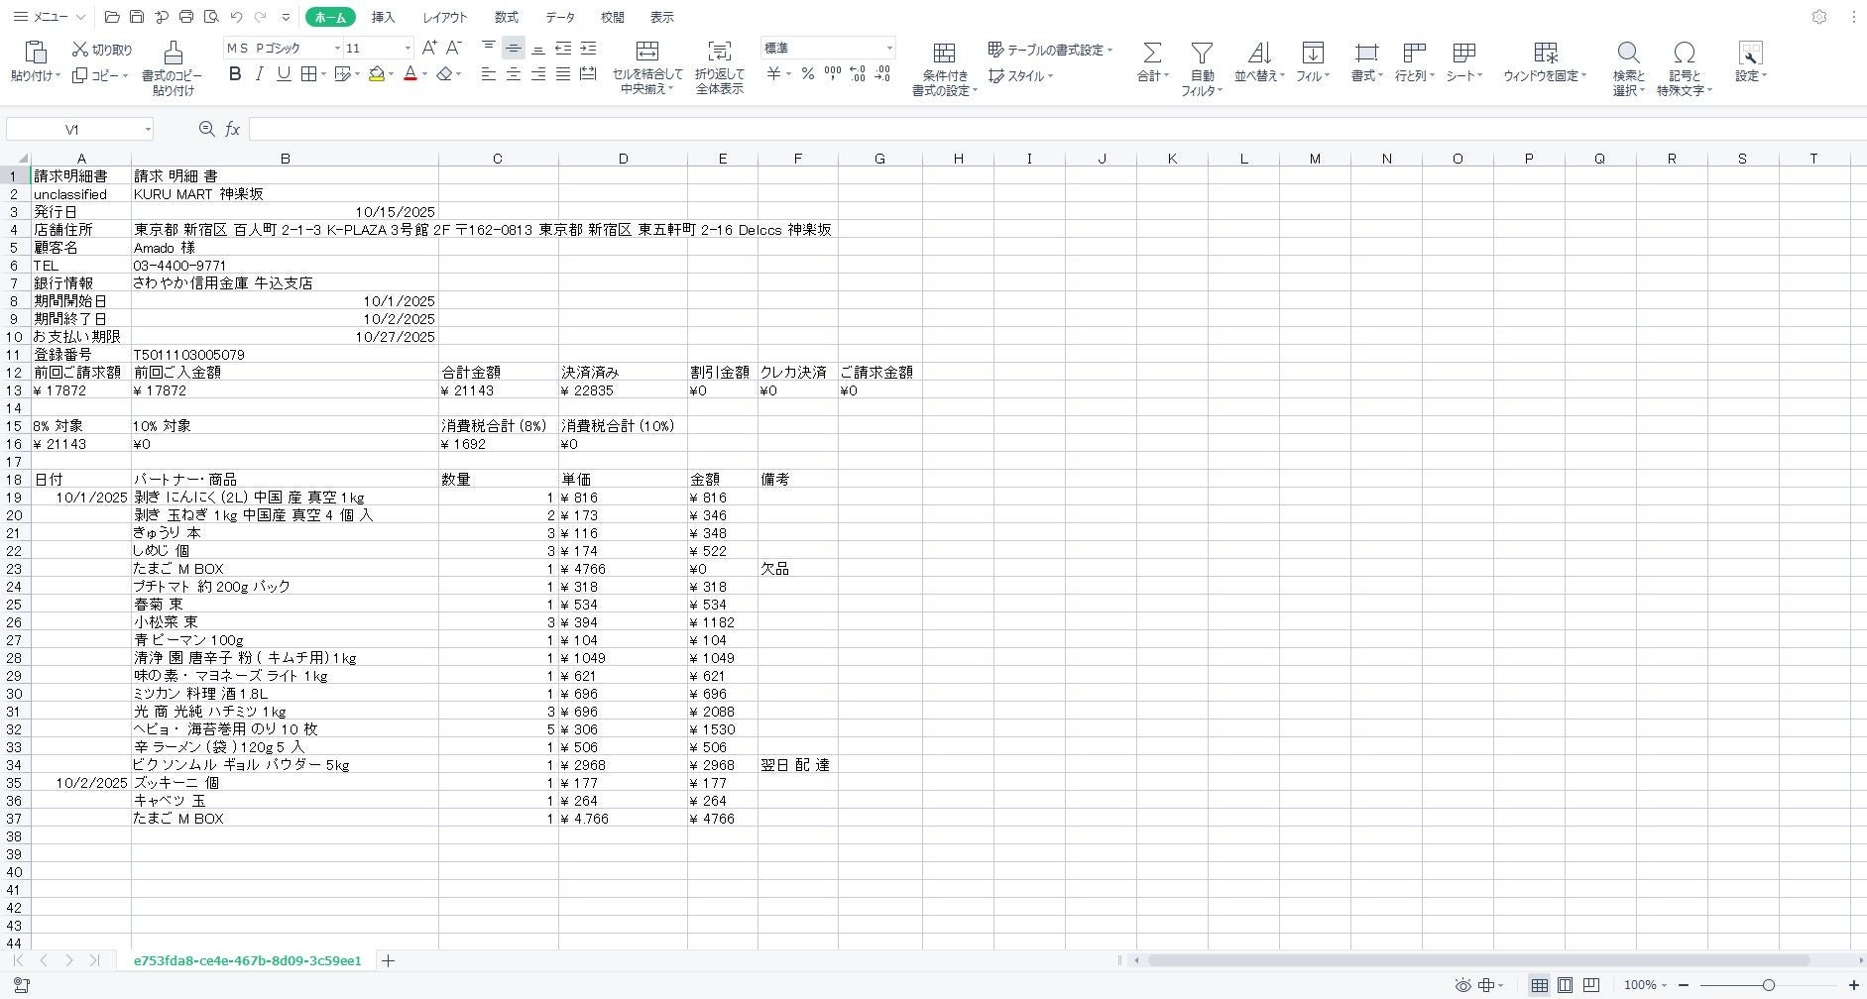Screen dimensions: 1867x999
Task: Switch to the データ tab
Action: tap(560, 17)
